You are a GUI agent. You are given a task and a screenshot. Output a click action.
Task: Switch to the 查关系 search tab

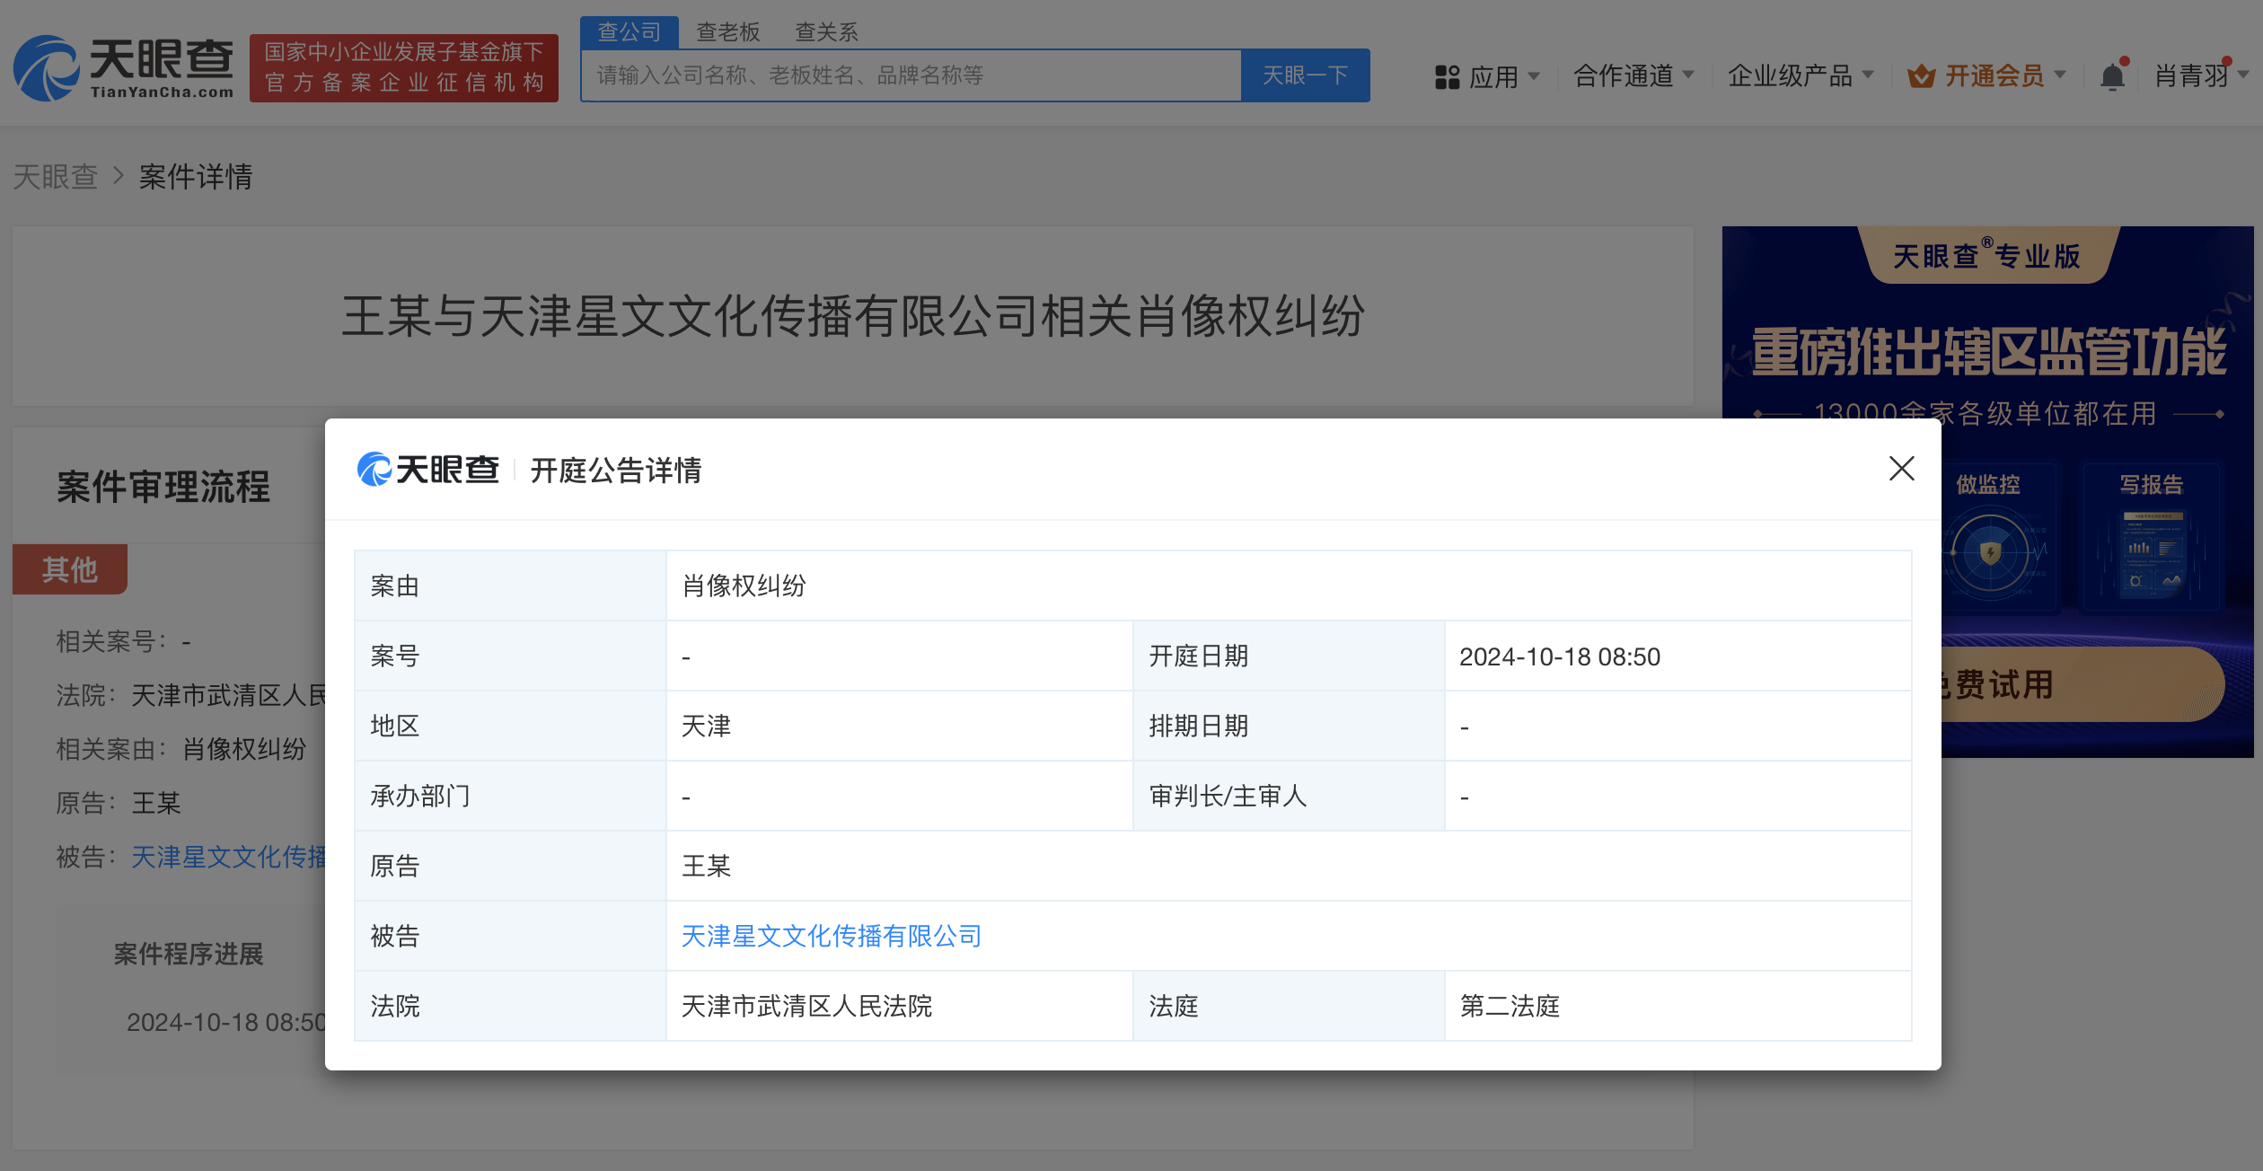click(x=826, y=31)
